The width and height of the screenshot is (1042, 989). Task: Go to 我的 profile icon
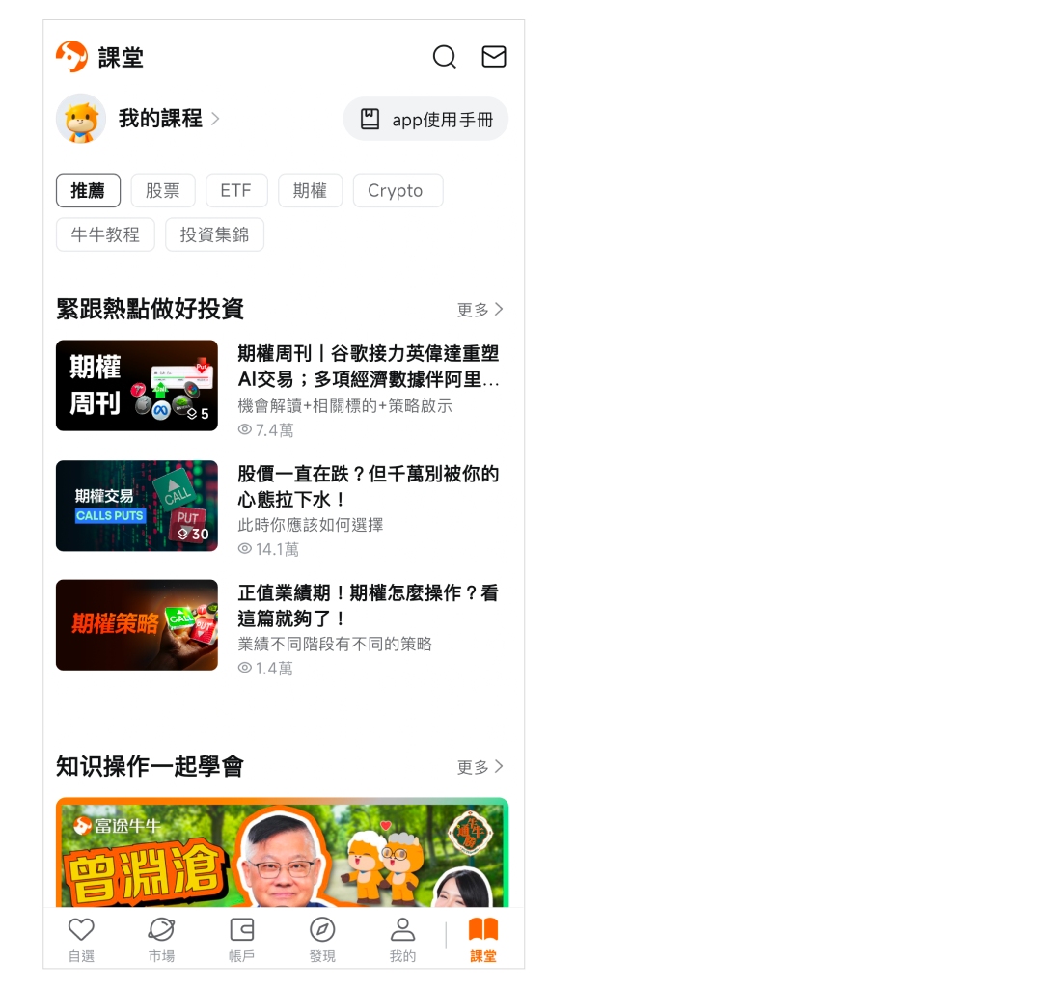click(402, 930)
